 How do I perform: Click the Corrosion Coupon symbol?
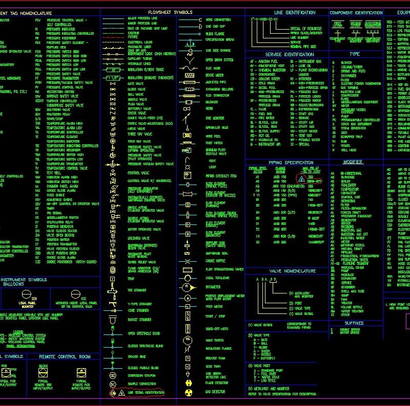(113, 376)
